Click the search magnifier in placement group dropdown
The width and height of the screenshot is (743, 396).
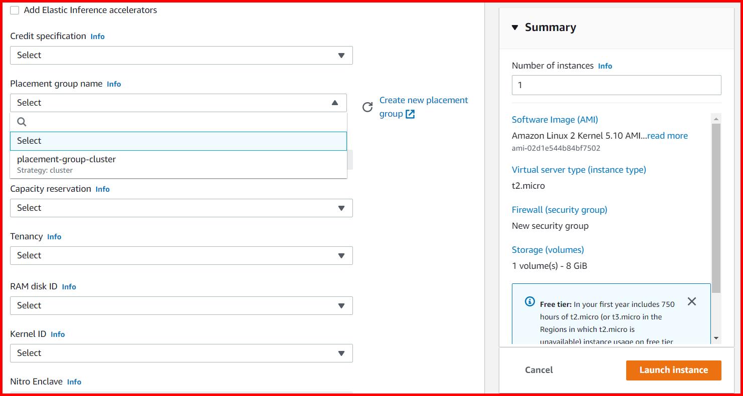(21, 121)
